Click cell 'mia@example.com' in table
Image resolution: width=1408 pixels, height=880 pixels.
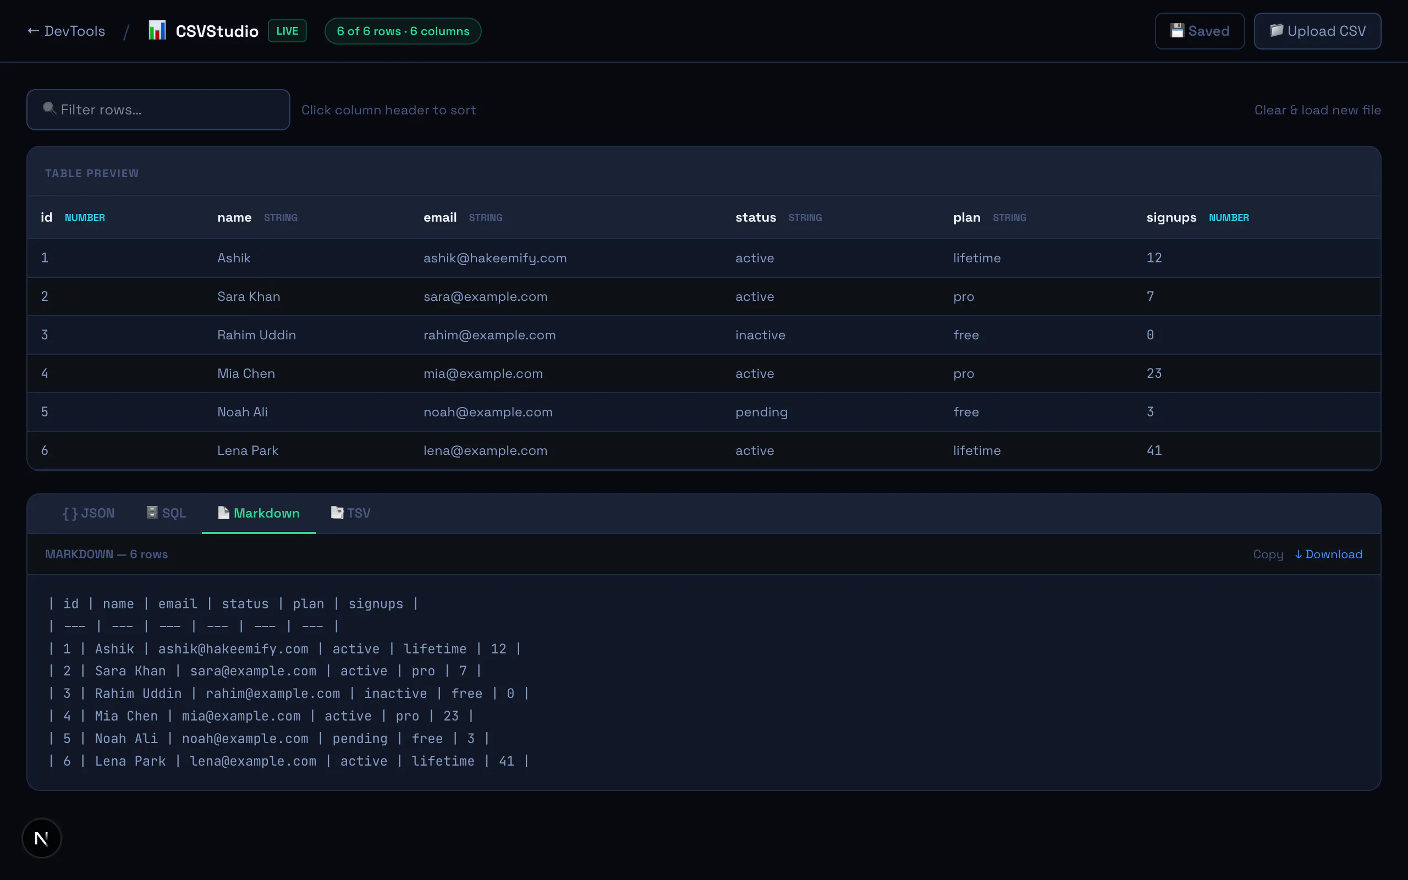pos(483,373)
